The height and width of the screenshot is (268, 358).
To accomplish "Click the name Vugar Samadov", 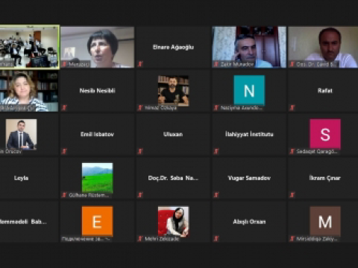I will pos(249,178).
